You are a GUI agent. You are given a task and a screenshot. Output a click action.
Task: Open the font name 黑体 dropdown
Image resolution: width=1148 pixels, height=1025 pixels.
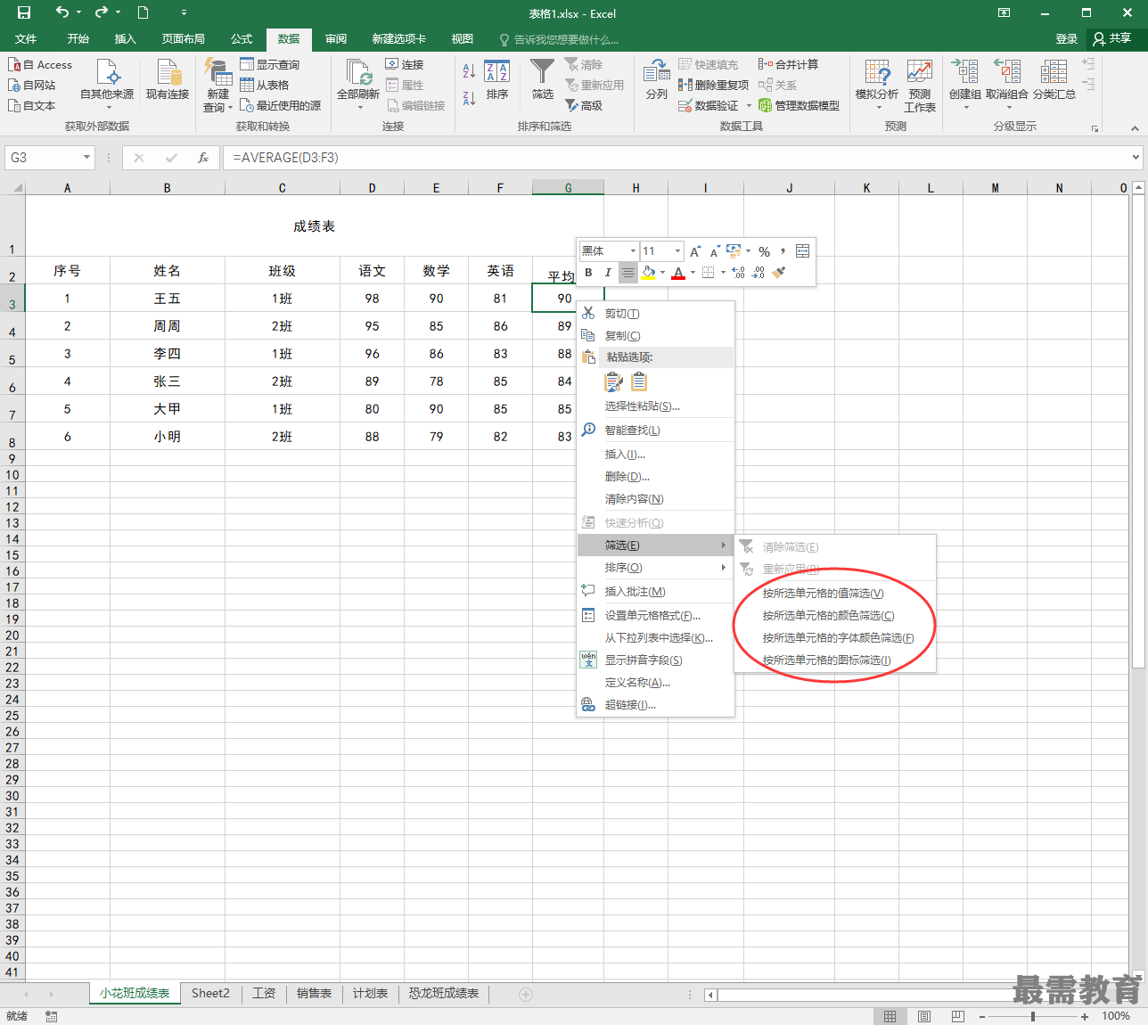coord(633,251)
